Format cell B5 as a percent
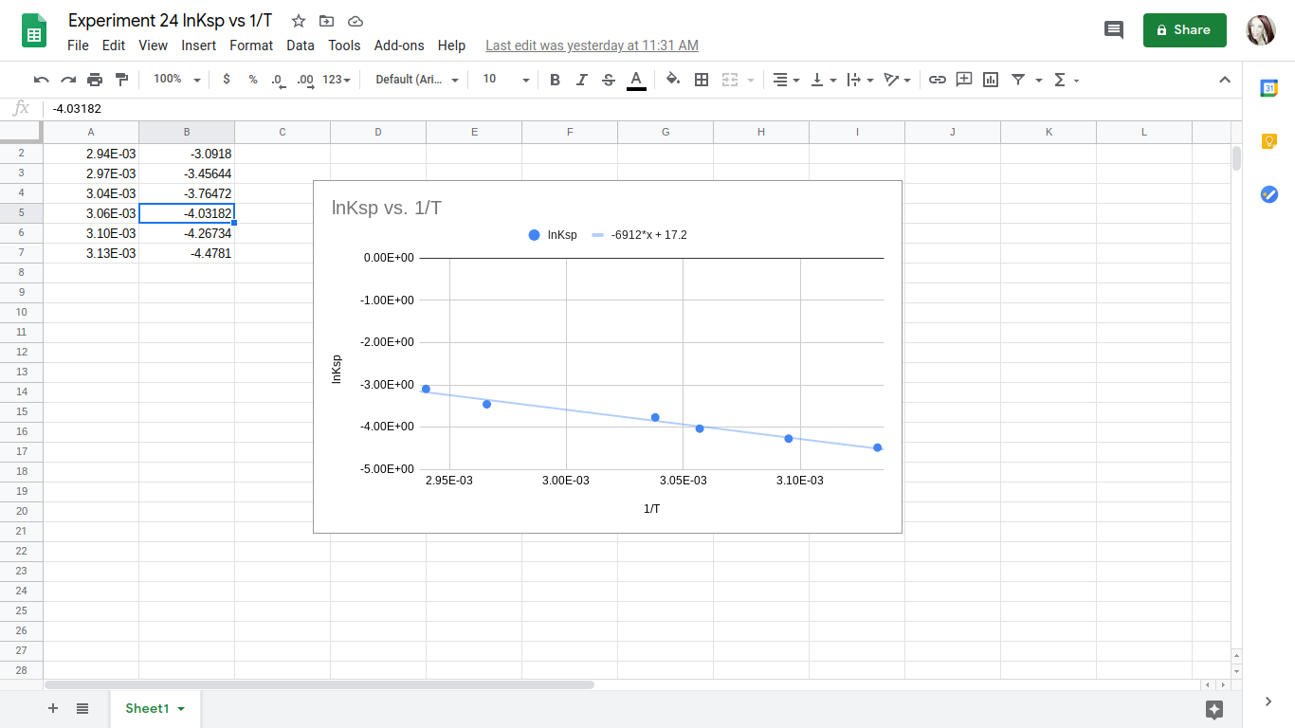Image resolution: width=1295 pixels, height=728 pixels. [x=251, y=80]
